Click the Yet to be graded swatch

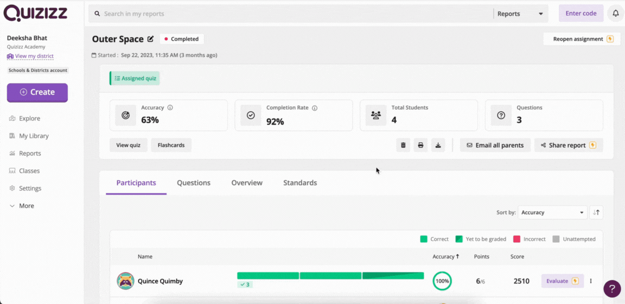point(459,239)
